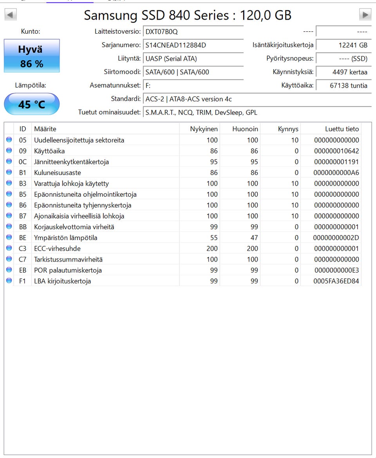The height and width of the screenshot is (458, 376).
Task: Click the Pyöritysnopeus value ---- (SSD)
Action: [343, 58]
